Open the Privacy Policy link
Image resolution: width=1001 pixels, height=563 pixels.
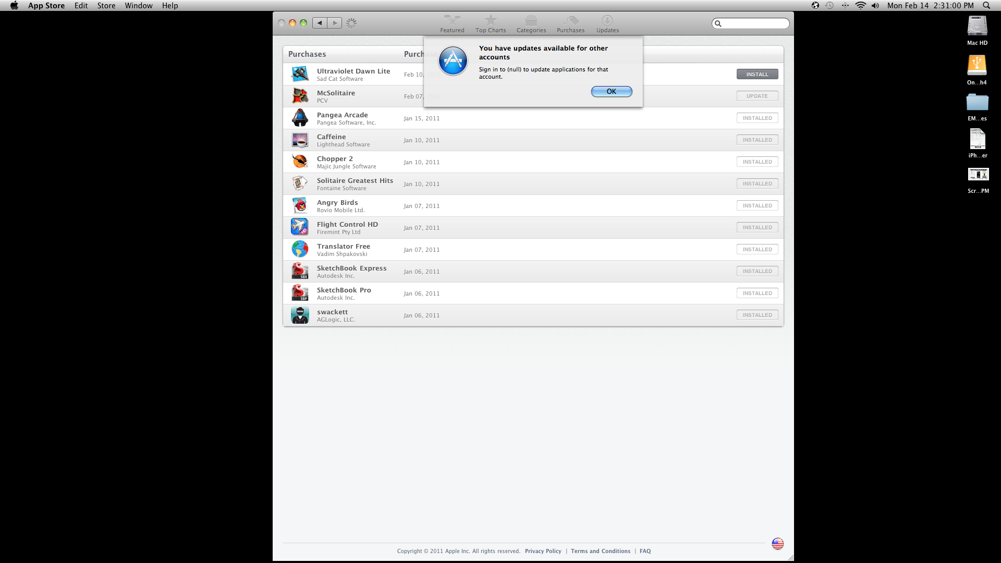point(543,551)
